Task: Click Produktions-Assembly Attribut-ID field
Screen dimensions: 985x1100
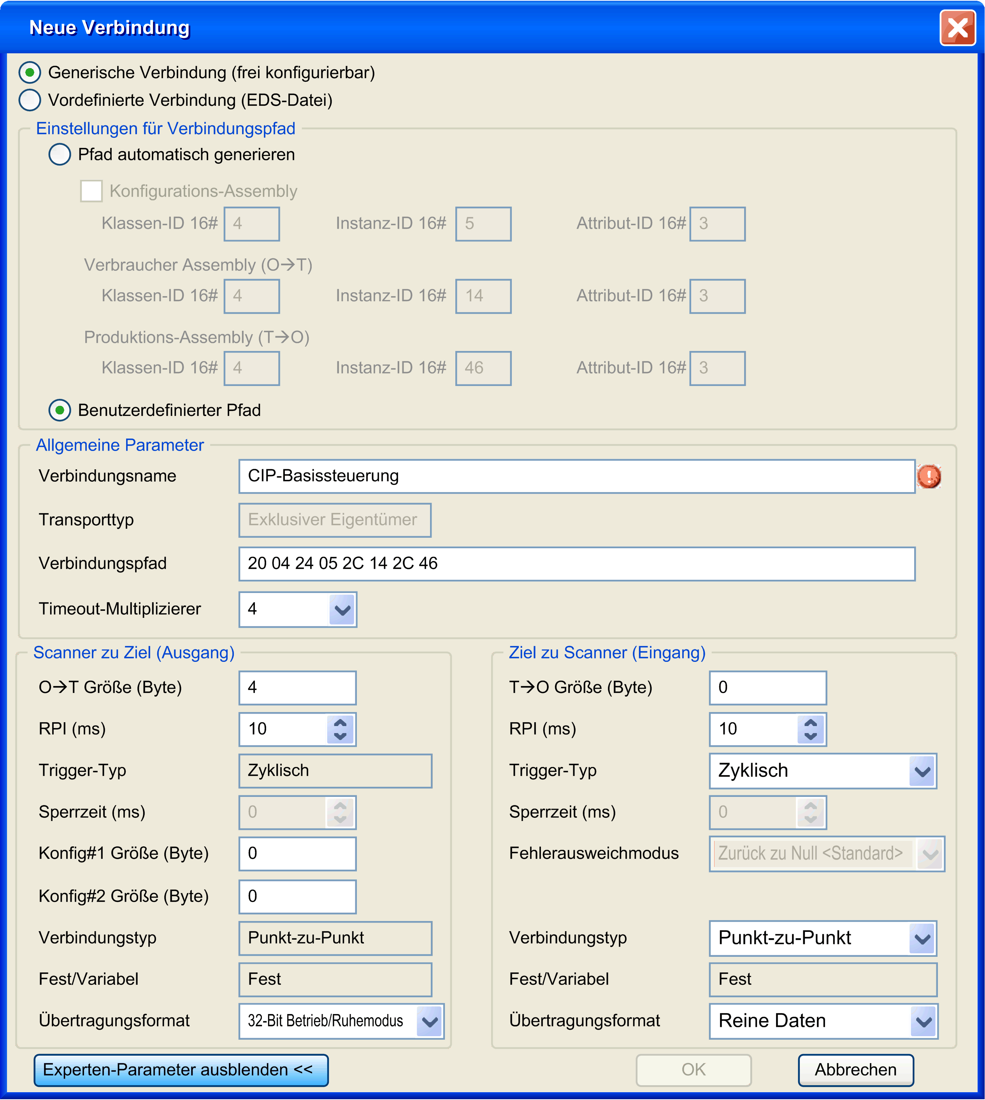Action: (x=718, y=368)
